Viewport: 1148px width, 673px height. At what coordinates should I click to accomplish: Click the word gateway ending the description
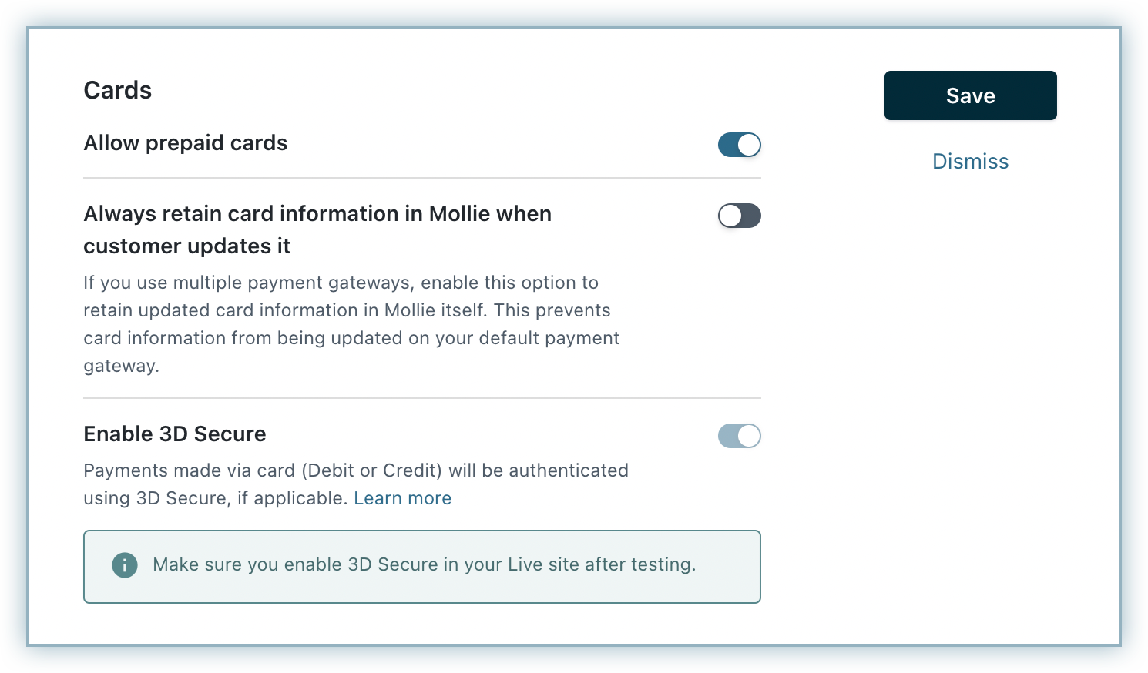[x=119, y=366]
